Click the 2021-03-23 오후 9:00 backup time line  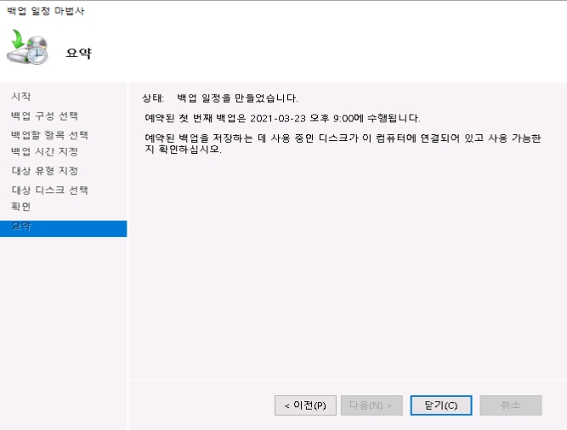pos(282,118)
